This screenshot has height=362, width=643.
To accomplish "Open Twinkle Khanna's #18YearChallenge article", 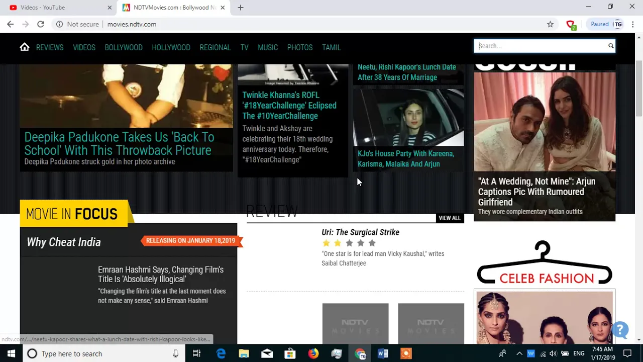I will click(289, 106).
